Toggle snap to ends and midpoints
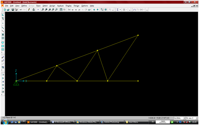The width and height of the screenshot is (199, 125). tap(3, 78)
